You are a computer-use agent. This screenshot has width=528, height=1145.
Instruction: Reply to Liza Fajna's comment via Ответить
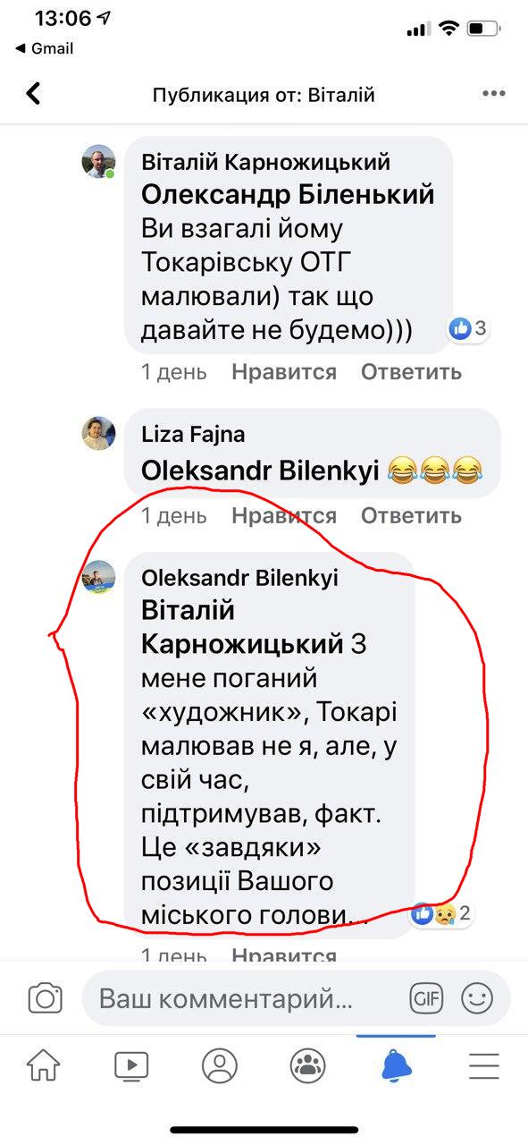tap(412, 515)
